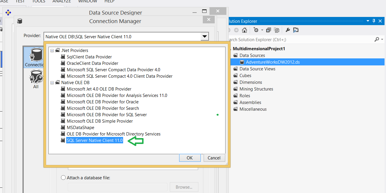Click search magnifier icon in Solution Explorer
The width and height of the screenshot is (386, 193).
(x=377, y=39)
